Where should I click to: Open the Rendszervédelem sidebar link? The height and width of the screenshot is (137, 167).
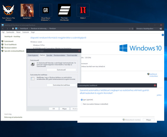point(10,48)
